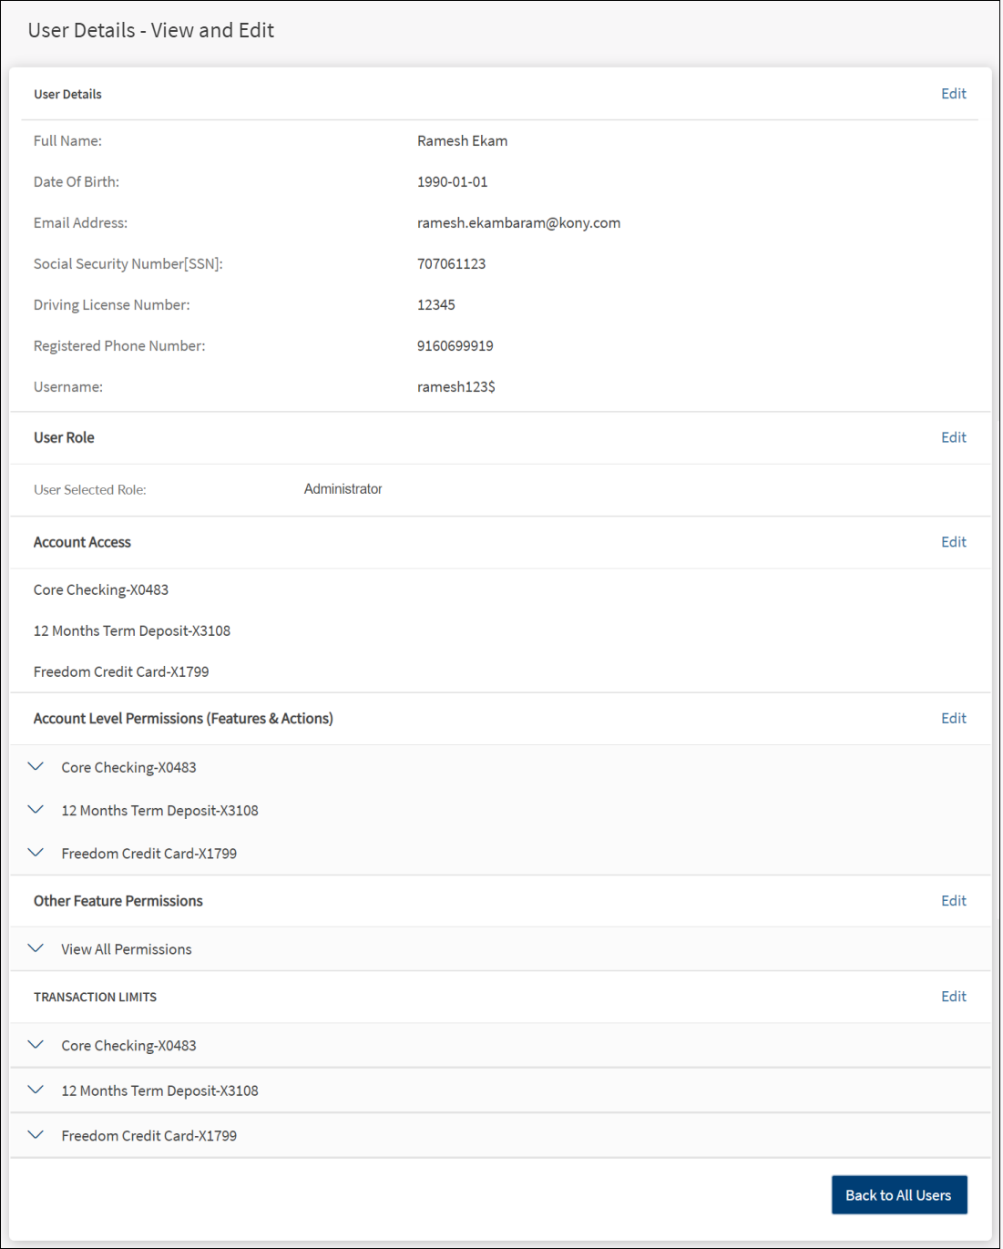Expand 12 Months Term Deposit-X3108 permissions chevron
The width and height of the screenshot is (1003, 1249).
pyautogui.click(x=36, y=810)
